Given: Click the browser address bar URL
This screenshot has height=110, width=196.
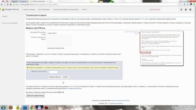Looking at the screenshot, I should 37,4.
